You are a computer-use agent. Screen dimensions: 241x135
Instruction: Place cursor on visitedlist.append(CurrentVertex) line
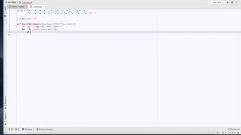tap(41, 27)
